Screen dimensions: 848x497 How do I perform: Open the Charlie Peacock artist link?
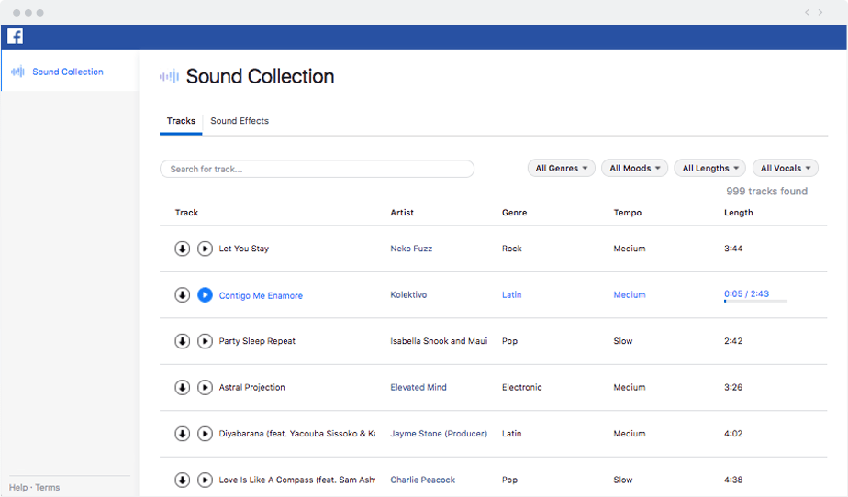pos(422,480)
